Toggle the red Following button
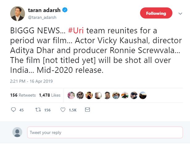This screenshot has width=190, height=146. [156, 13]
